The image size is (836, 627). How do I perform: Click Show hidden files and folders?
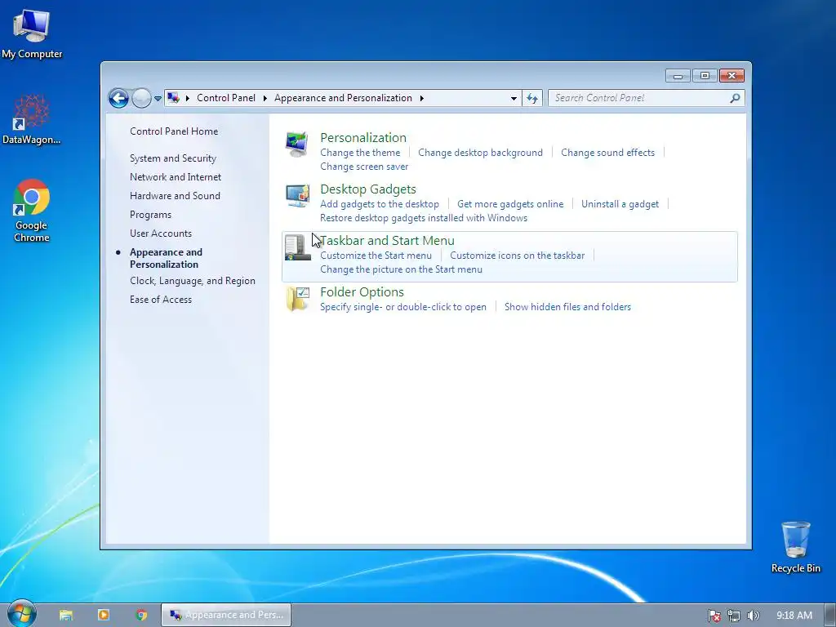coord(568,307)
